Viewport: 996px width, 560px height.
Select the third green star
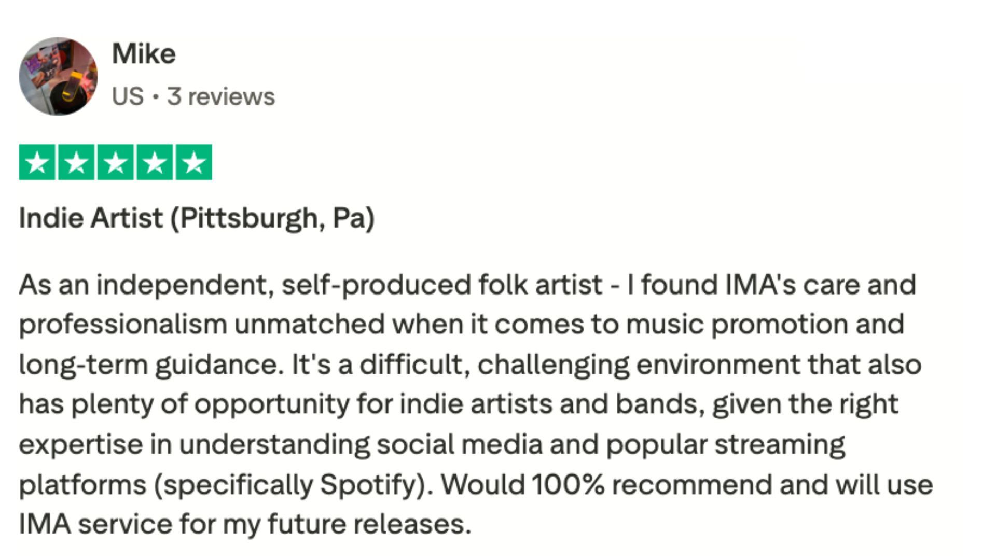pos(116,162)
